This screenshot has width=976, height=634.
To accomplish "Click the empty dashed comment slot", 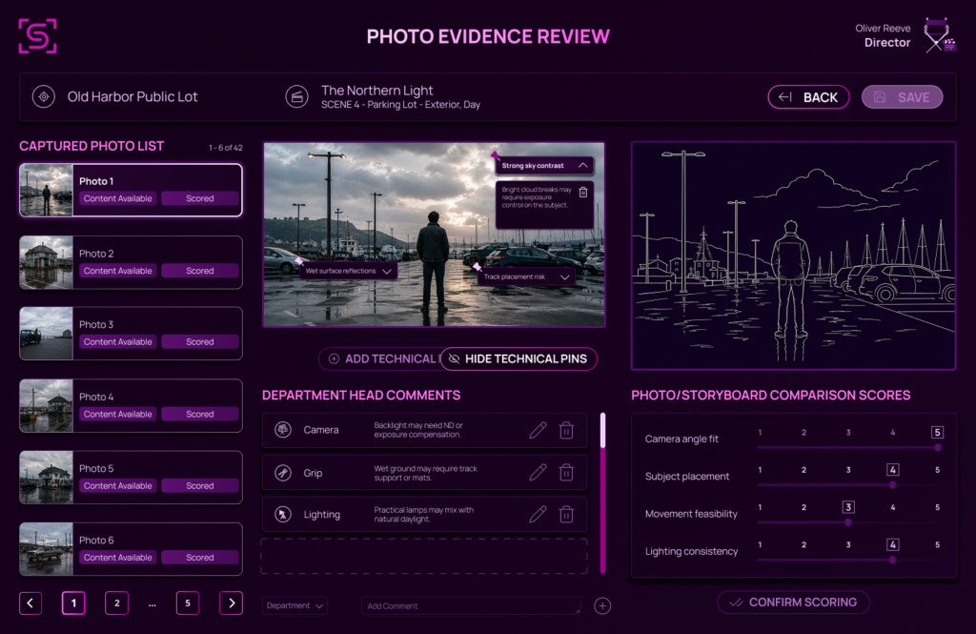I will pos(424,556).
